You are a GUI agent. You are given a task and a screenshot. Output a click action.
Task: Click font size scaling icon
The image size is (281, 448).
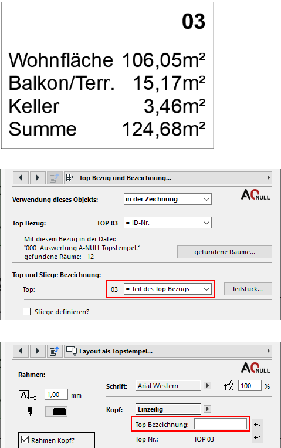[x=229, y=386]
